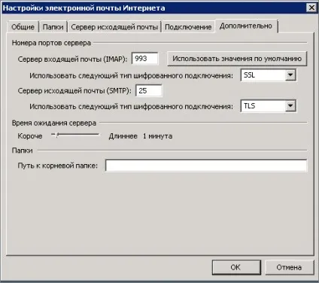
Task: Switch to the Общие tab
Action: click(23, 27)
